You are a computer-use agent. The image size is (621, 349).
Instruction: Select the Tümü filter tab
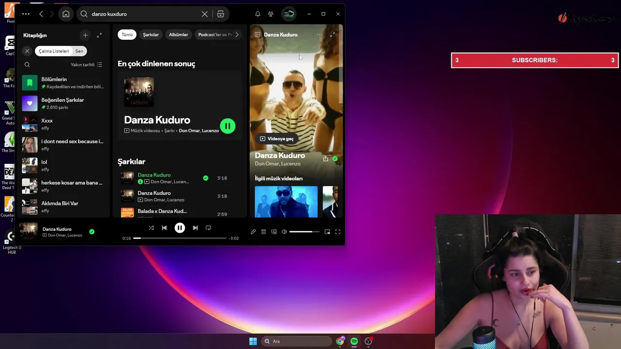[x=127, y=35]
